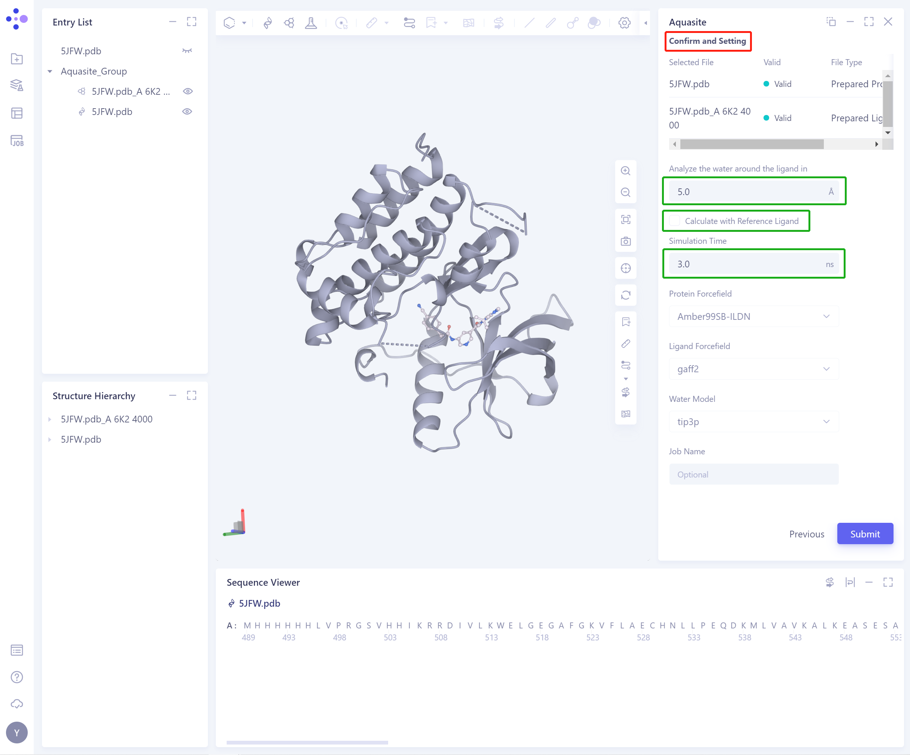Collapse the Aquasite_Group entry
910x755 pixels.
[49, 71]
